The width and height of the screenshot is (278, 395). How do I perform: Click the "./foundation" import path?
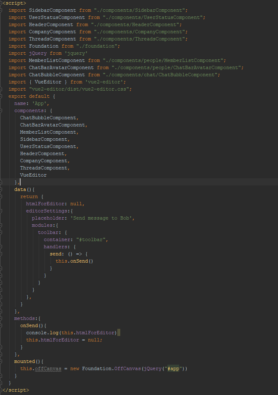pos(97,46)
